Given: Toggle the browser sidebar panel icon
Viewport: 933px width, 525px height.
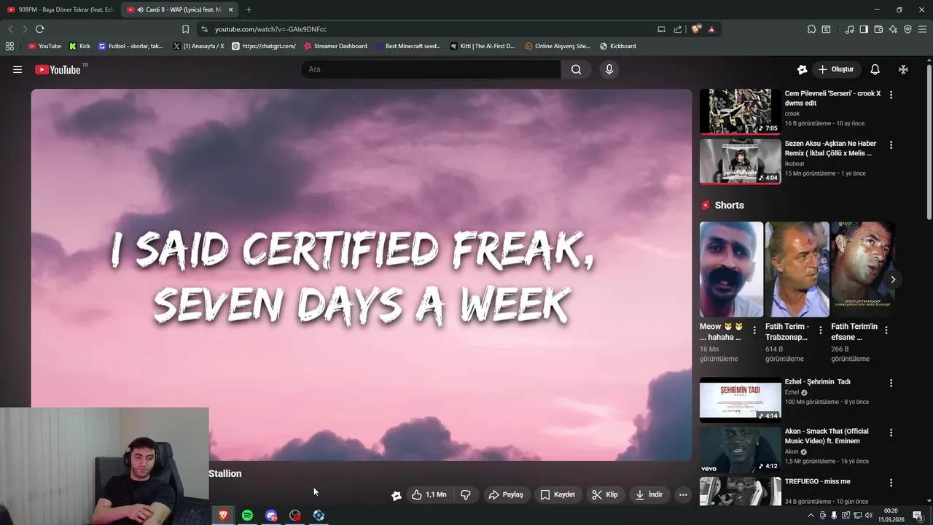Looking at the screenshot, I should pyautogui.click(x=864, y=29).
